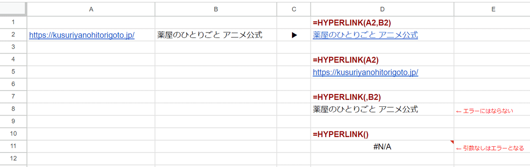Open the kusuriyanohitorigoto.jp link in cell A2
This screenshot has width=530, height=167.
tap(82, 35)
